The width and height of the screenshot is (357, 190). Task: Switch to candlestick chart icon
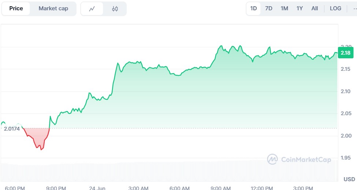coord(115,9)
